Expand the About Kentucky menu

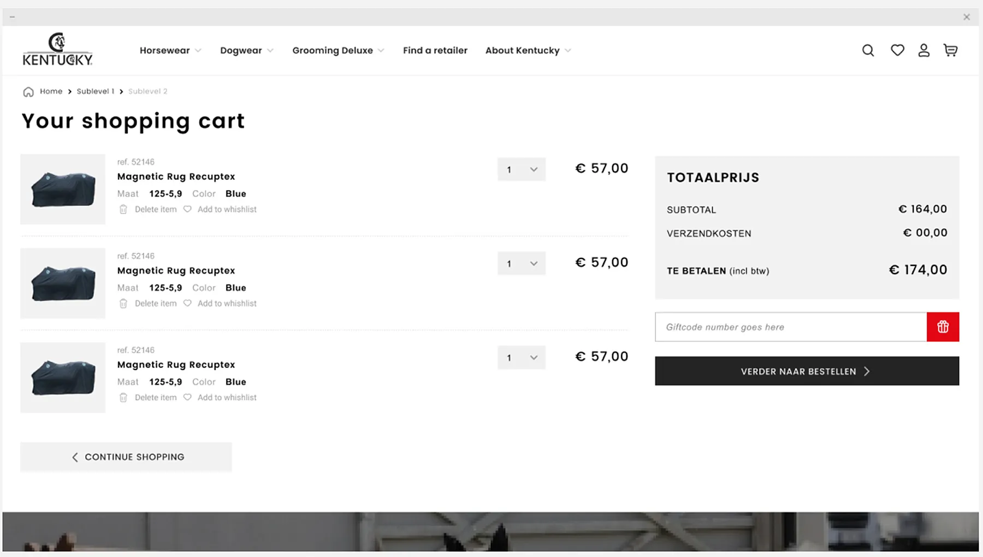pos(528,50)
